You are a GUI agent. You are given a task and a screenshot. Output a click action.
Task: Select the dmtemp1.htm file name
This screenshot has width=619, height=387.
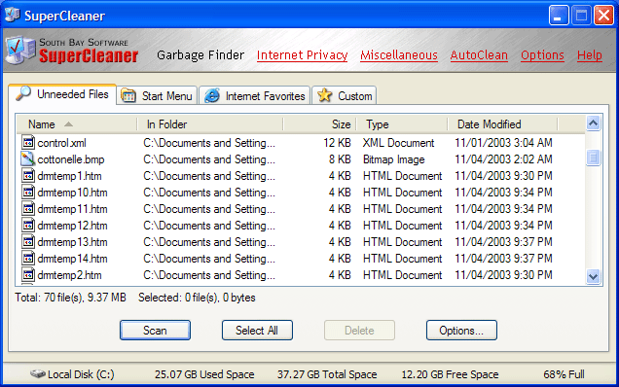69,176
